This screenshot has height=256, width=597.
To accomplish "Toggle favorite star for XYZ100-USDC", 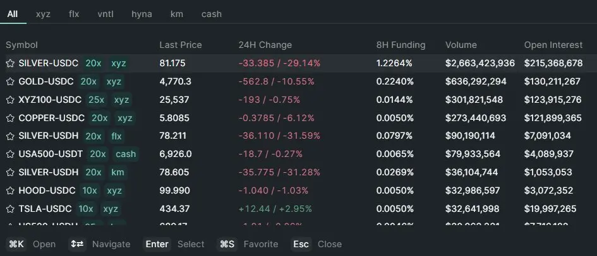I will point(10,100).
